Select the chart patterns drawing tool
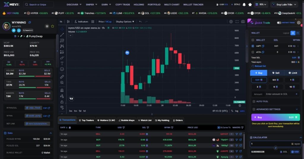 point(62,46)
